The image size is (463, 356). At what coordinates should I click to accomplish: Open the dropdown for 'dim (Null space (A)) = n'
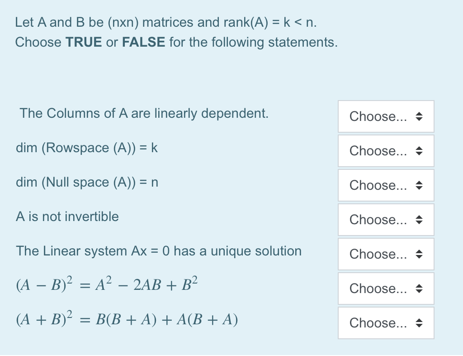386,185
